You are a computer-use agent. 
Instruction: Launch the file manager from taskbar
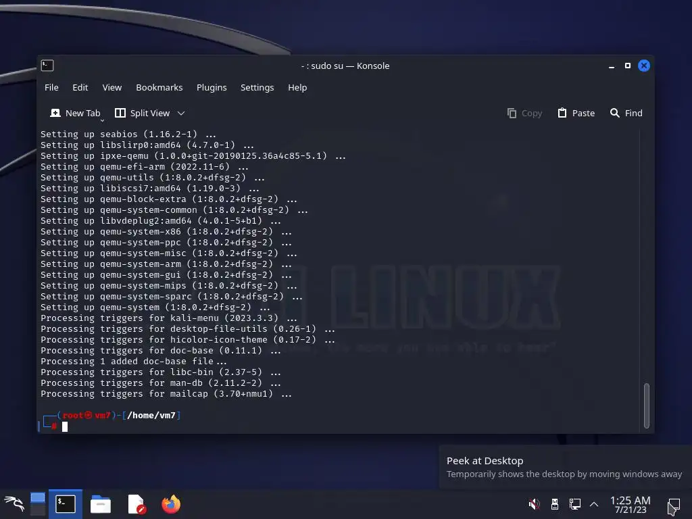(x=101, y=504)
